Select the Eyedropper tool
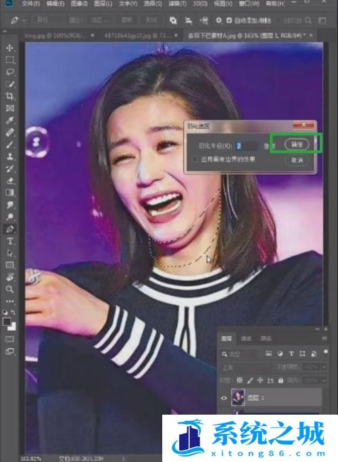The width and height of the screenshot is (338, 462). point(9,120)
